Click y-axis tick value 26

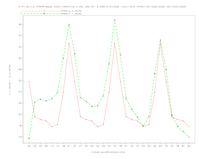pos(20,81)
